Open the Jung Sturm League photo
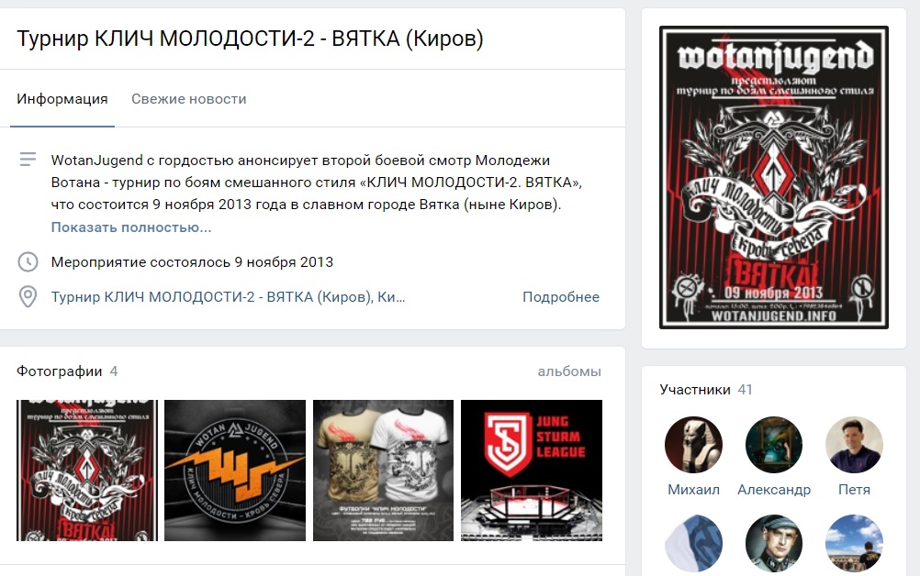The width and height of the screenshot is (920, 576). click(x=532, y=471)
